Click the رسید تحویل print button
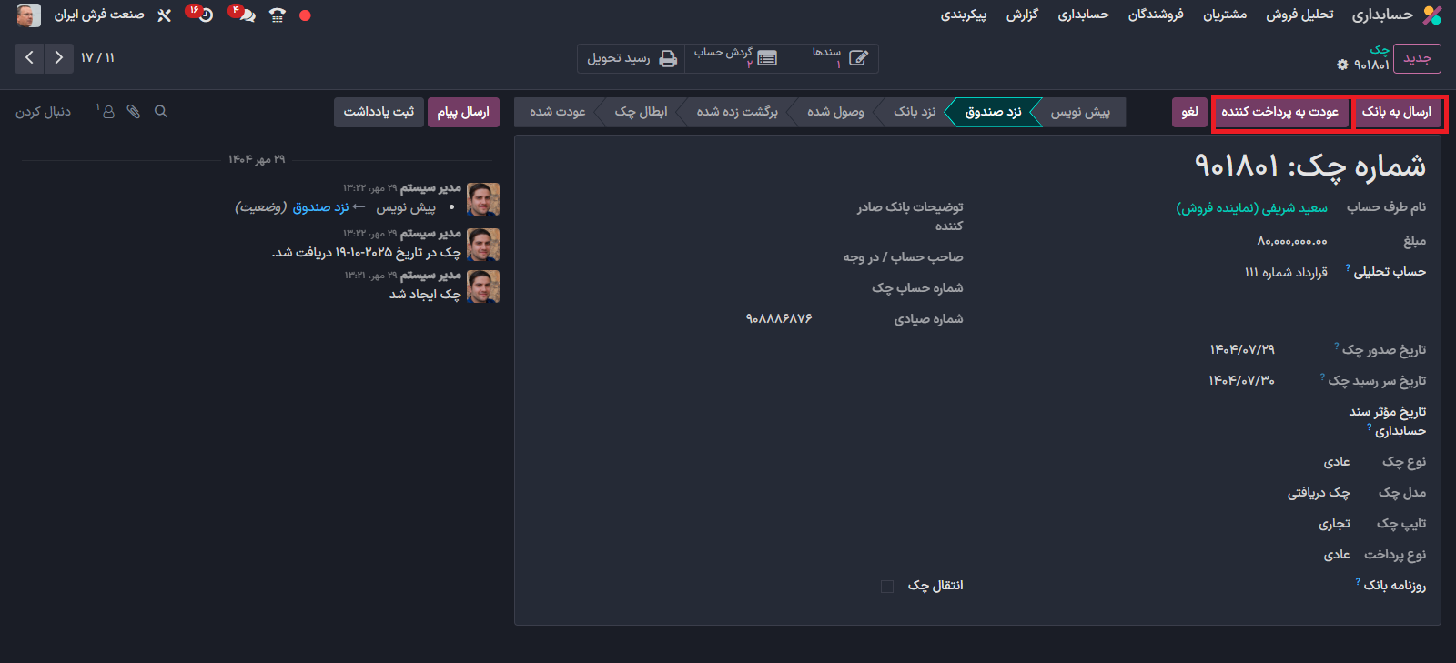 pyautogui.click(x=632, y=58)
